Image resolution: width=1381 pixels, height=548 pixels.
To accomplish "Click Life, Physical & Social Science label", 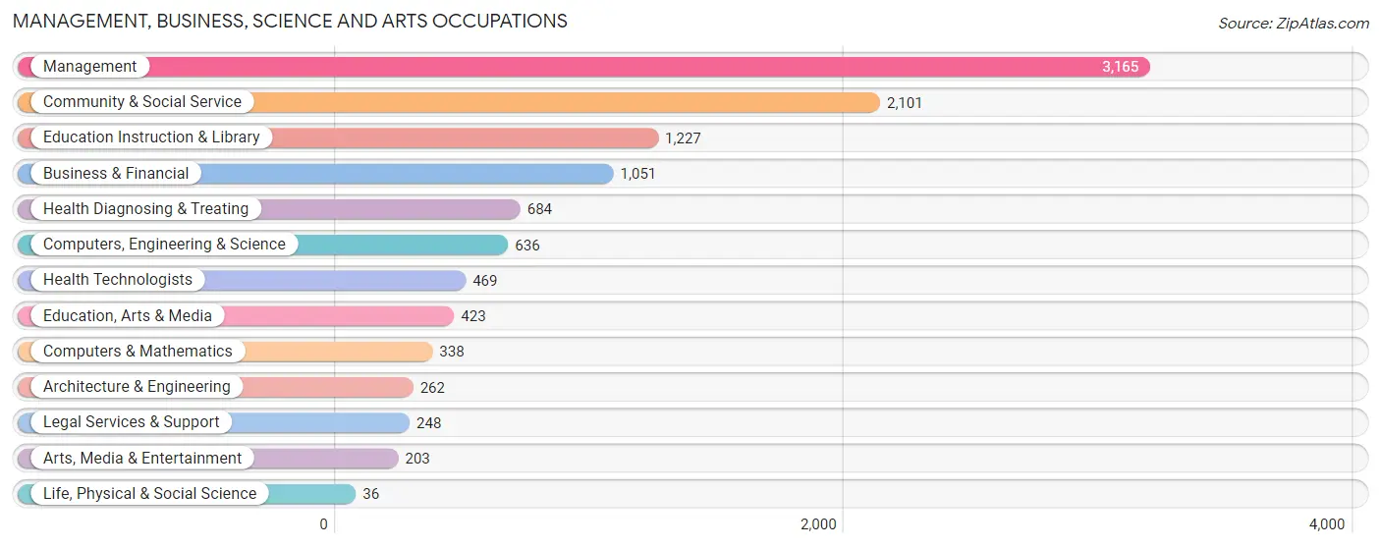I will tap(149, 494).
